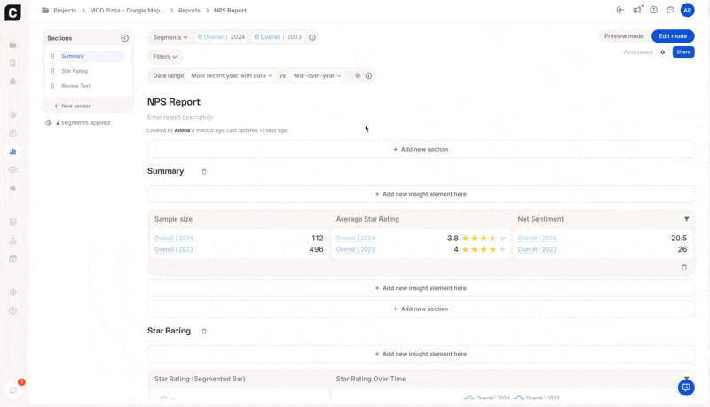710x407 pixels.
Task: Click the 496 sample size value
Action: click(x=316, y=250)
